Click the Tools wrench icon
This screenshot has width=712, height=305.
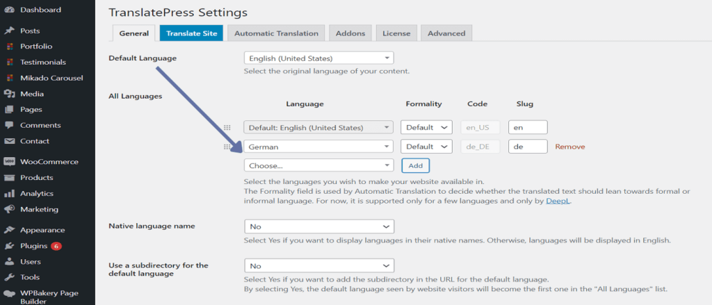[x=9, y=277]
